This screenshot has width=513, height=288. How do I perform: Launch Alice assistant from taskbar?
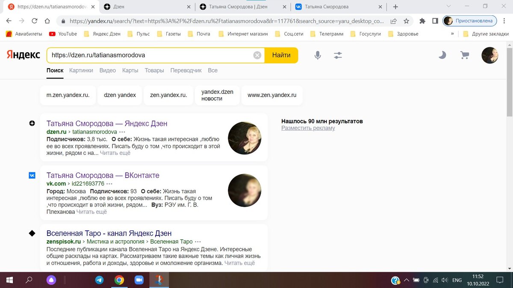(51, 280)
